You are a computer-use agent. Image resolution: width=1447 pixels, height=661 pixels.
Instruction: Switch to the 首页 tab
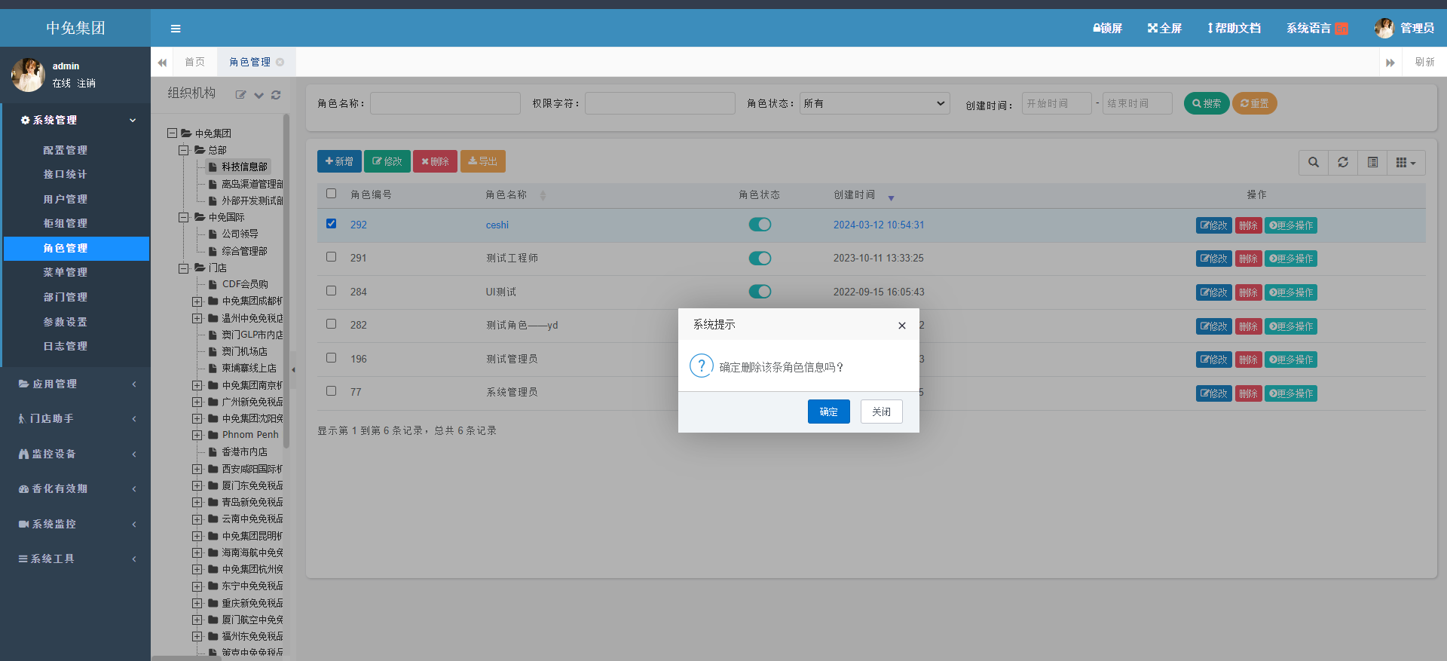[x=194, y=62]
